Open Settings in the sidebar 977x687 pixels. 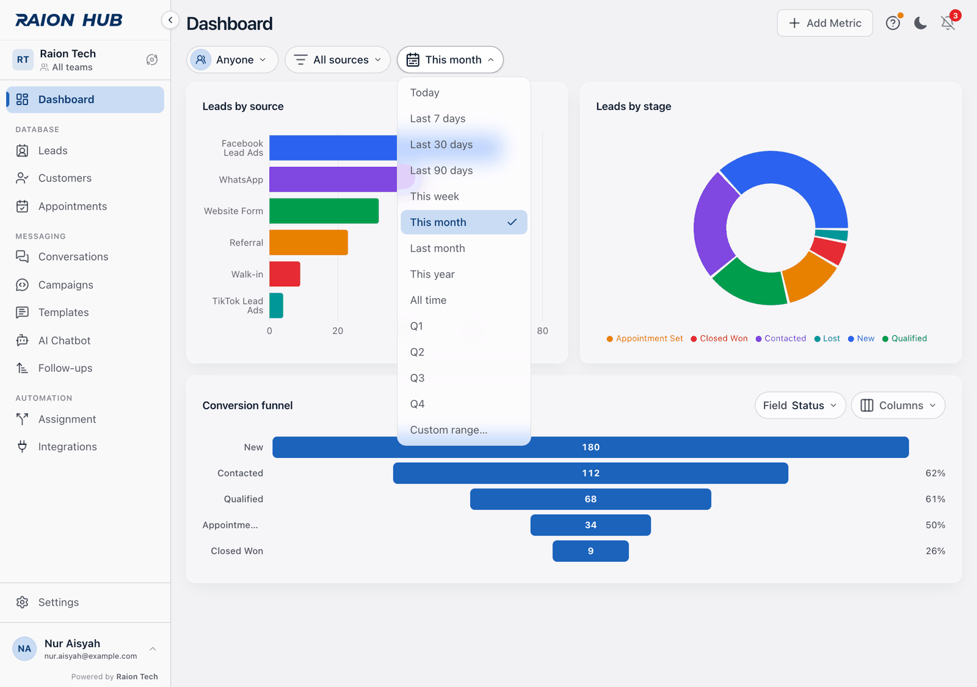tap(85, 603)
